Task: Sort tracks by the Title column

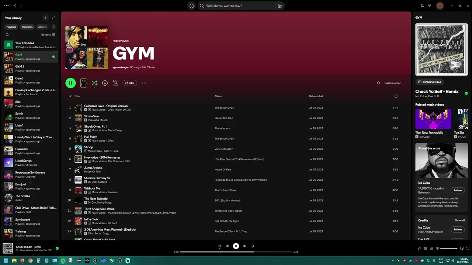Action: [x=77, y=96]
